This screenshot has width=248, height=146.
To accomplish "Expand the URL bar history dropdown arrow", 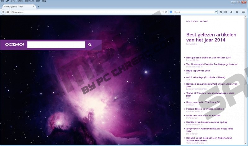I will click(163, 12).
